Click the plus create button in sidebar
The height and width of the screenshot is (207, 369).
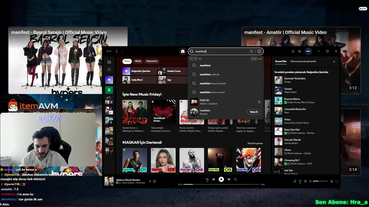click(x=109, y=70)
